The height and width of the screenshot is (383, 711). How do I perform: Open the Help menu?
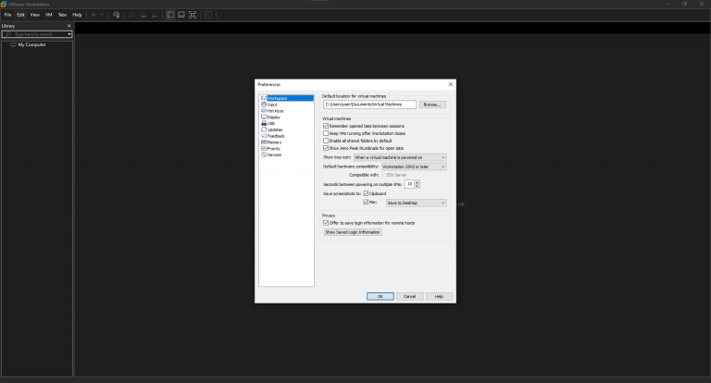pyautogui.click(x=77, y=15)
